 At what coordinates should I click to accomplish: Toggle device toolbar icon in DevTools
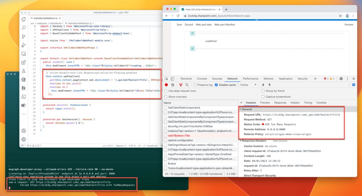[x=172, y=79]
